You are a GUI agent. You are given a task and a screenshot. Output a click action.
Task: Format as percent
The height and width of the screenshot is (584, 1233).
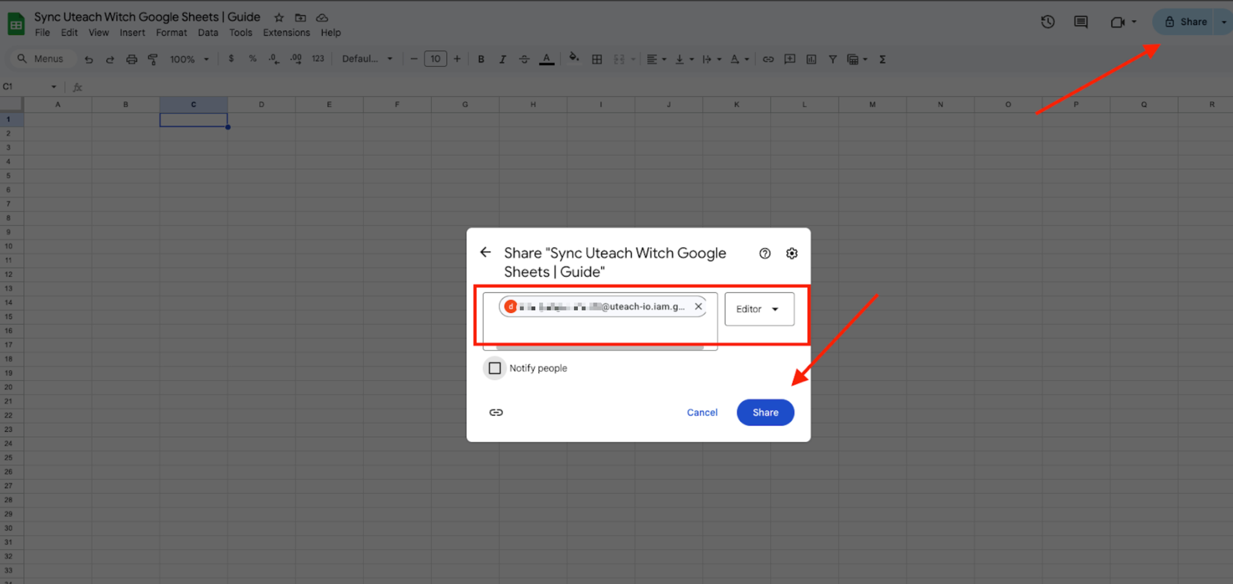[253, 58]
